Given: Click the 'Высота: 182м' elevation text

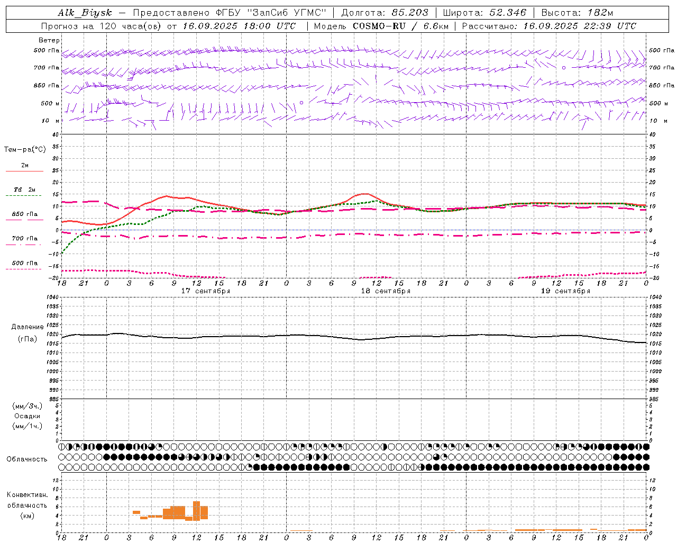Looking at the screenshot, I should pyautogui.click(x=577, y=13).
